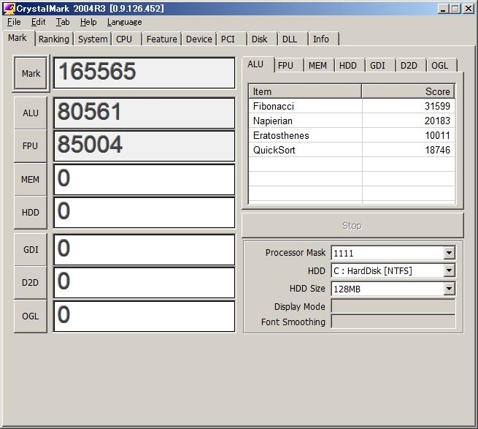The image size is (478, 429).
Task: Switch to the Ranking tab
Action: [54, 39]
